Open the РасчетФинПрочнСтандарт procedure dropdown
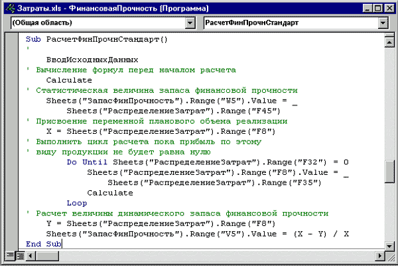398x267 pixels. pyautogui.click(x=383, y=23)
